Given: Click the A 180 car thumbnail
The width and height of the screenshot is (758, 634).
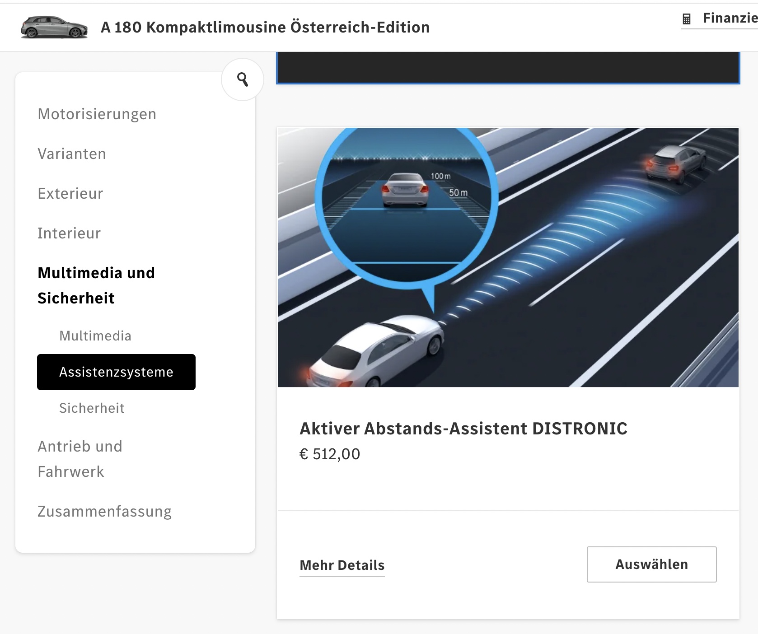Looking at the screenshot, I should [54, 27].
